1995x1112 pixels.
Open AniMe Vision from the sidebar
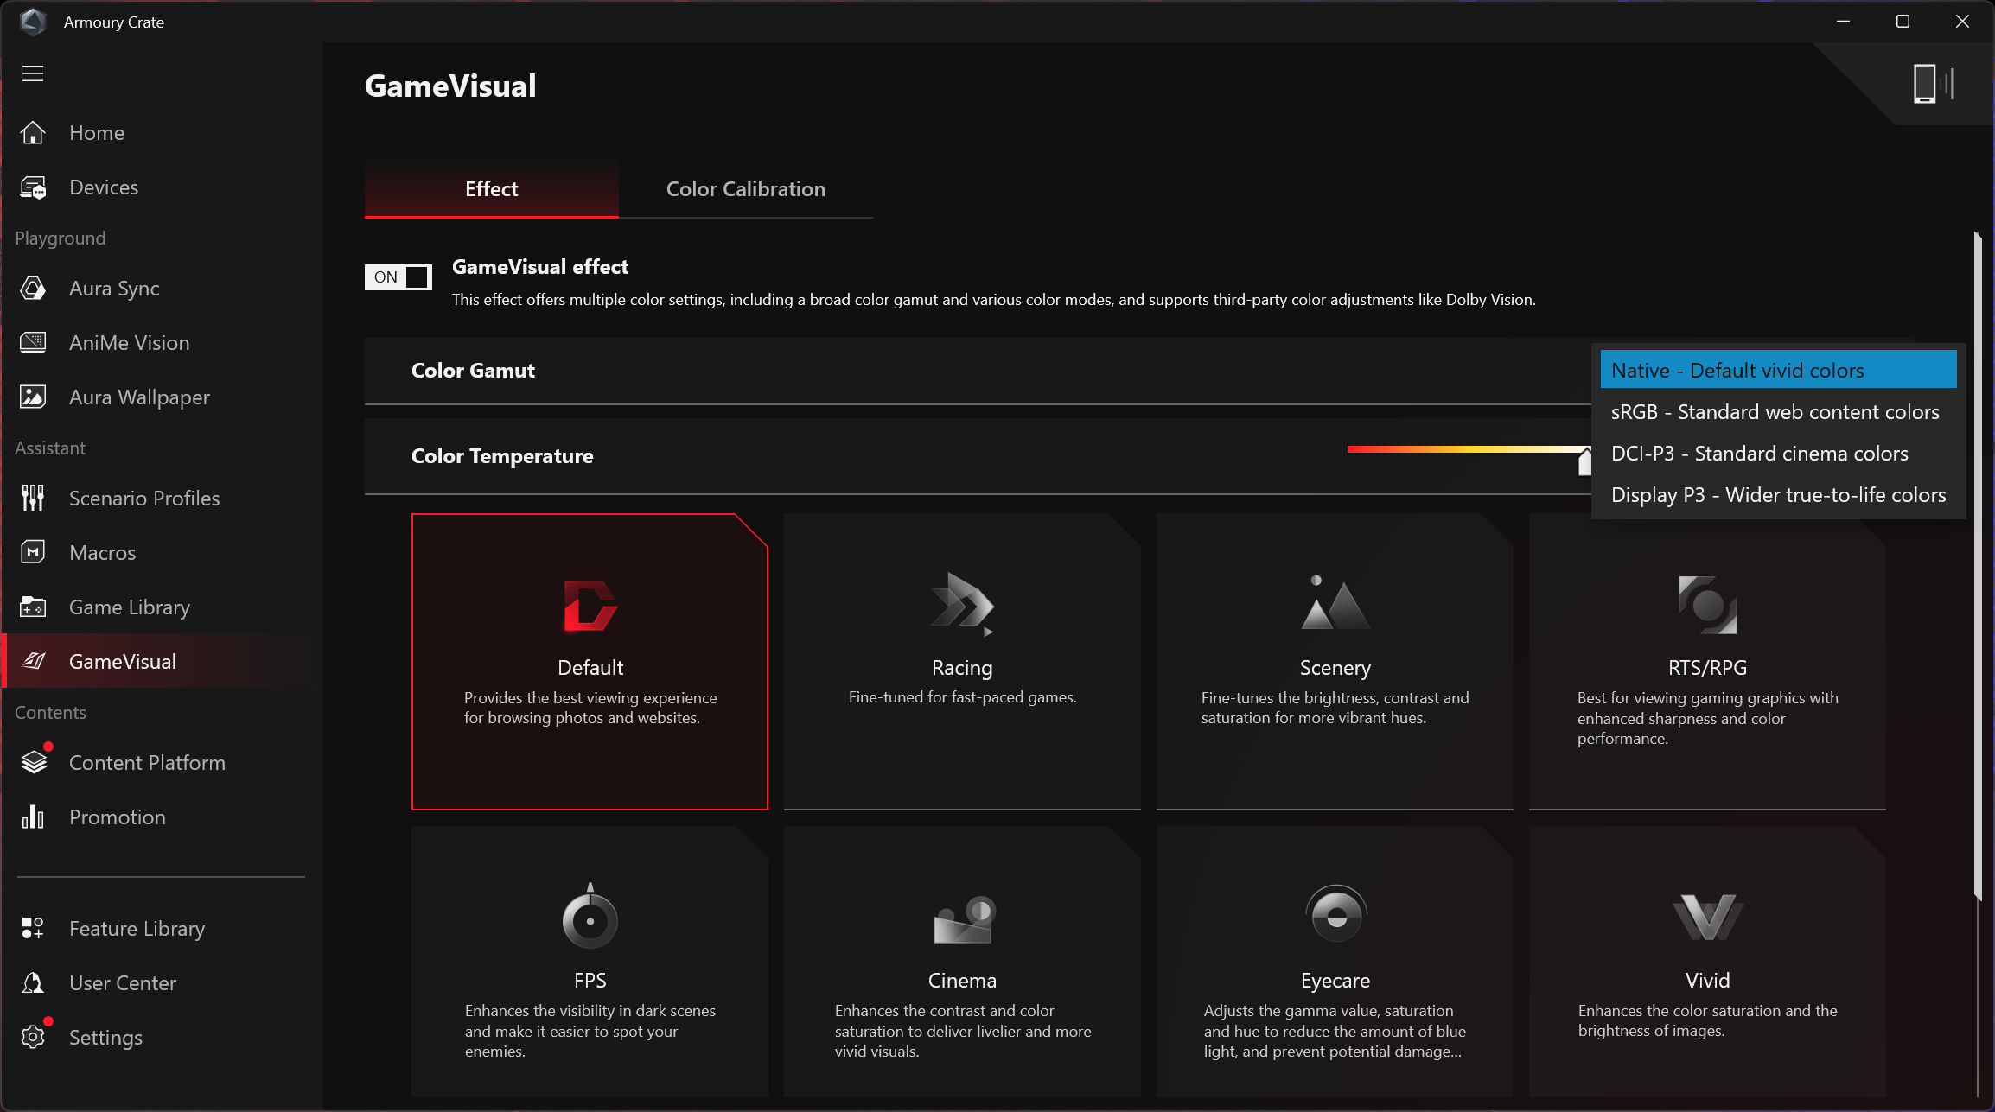(129, 343)
